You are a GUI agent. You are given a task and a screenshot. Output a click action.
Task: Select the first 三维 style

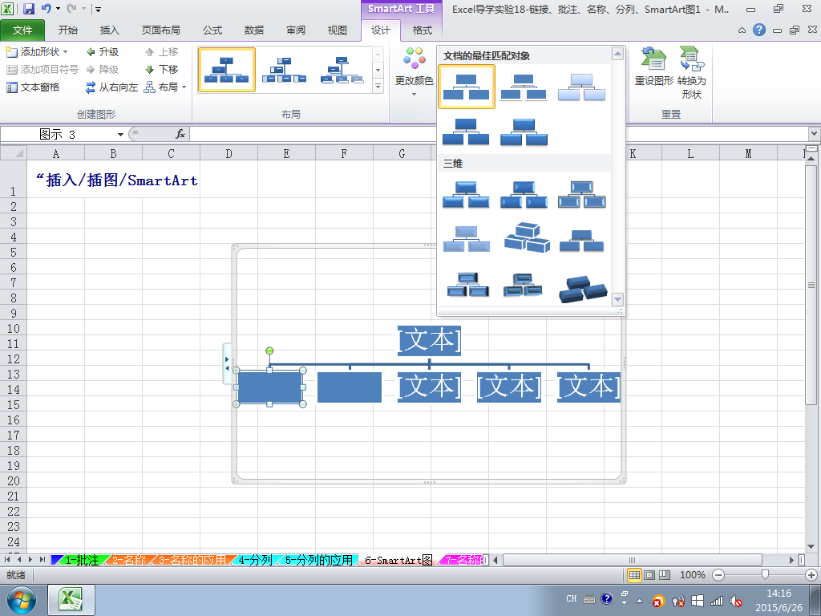[x=466, y=194]
